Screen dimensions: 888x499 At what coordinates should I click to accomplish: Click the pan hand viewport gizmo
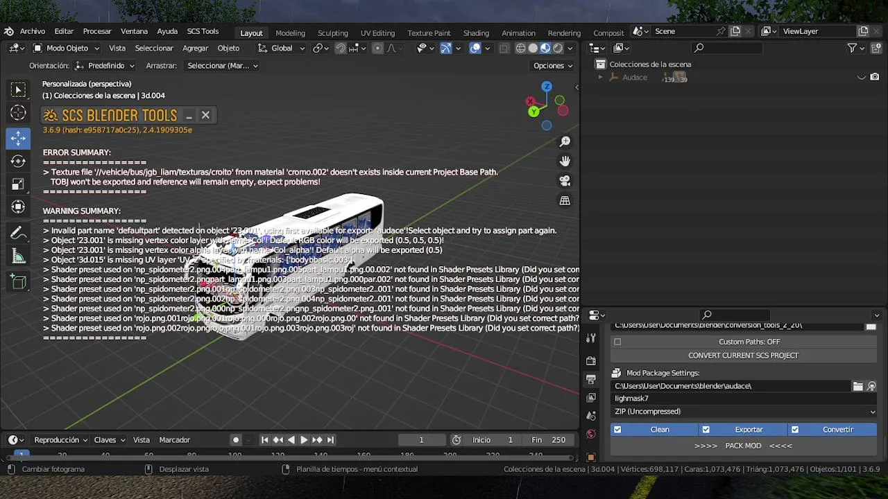tap(565, 161)
